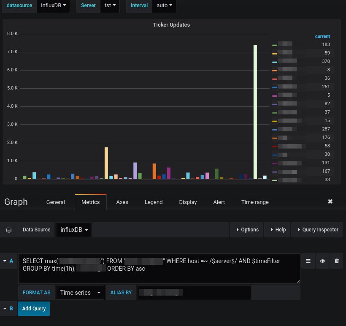The height and width of the screenshot is (326, 346).
Task: Switch to the Alert tab
Action: 219,202
